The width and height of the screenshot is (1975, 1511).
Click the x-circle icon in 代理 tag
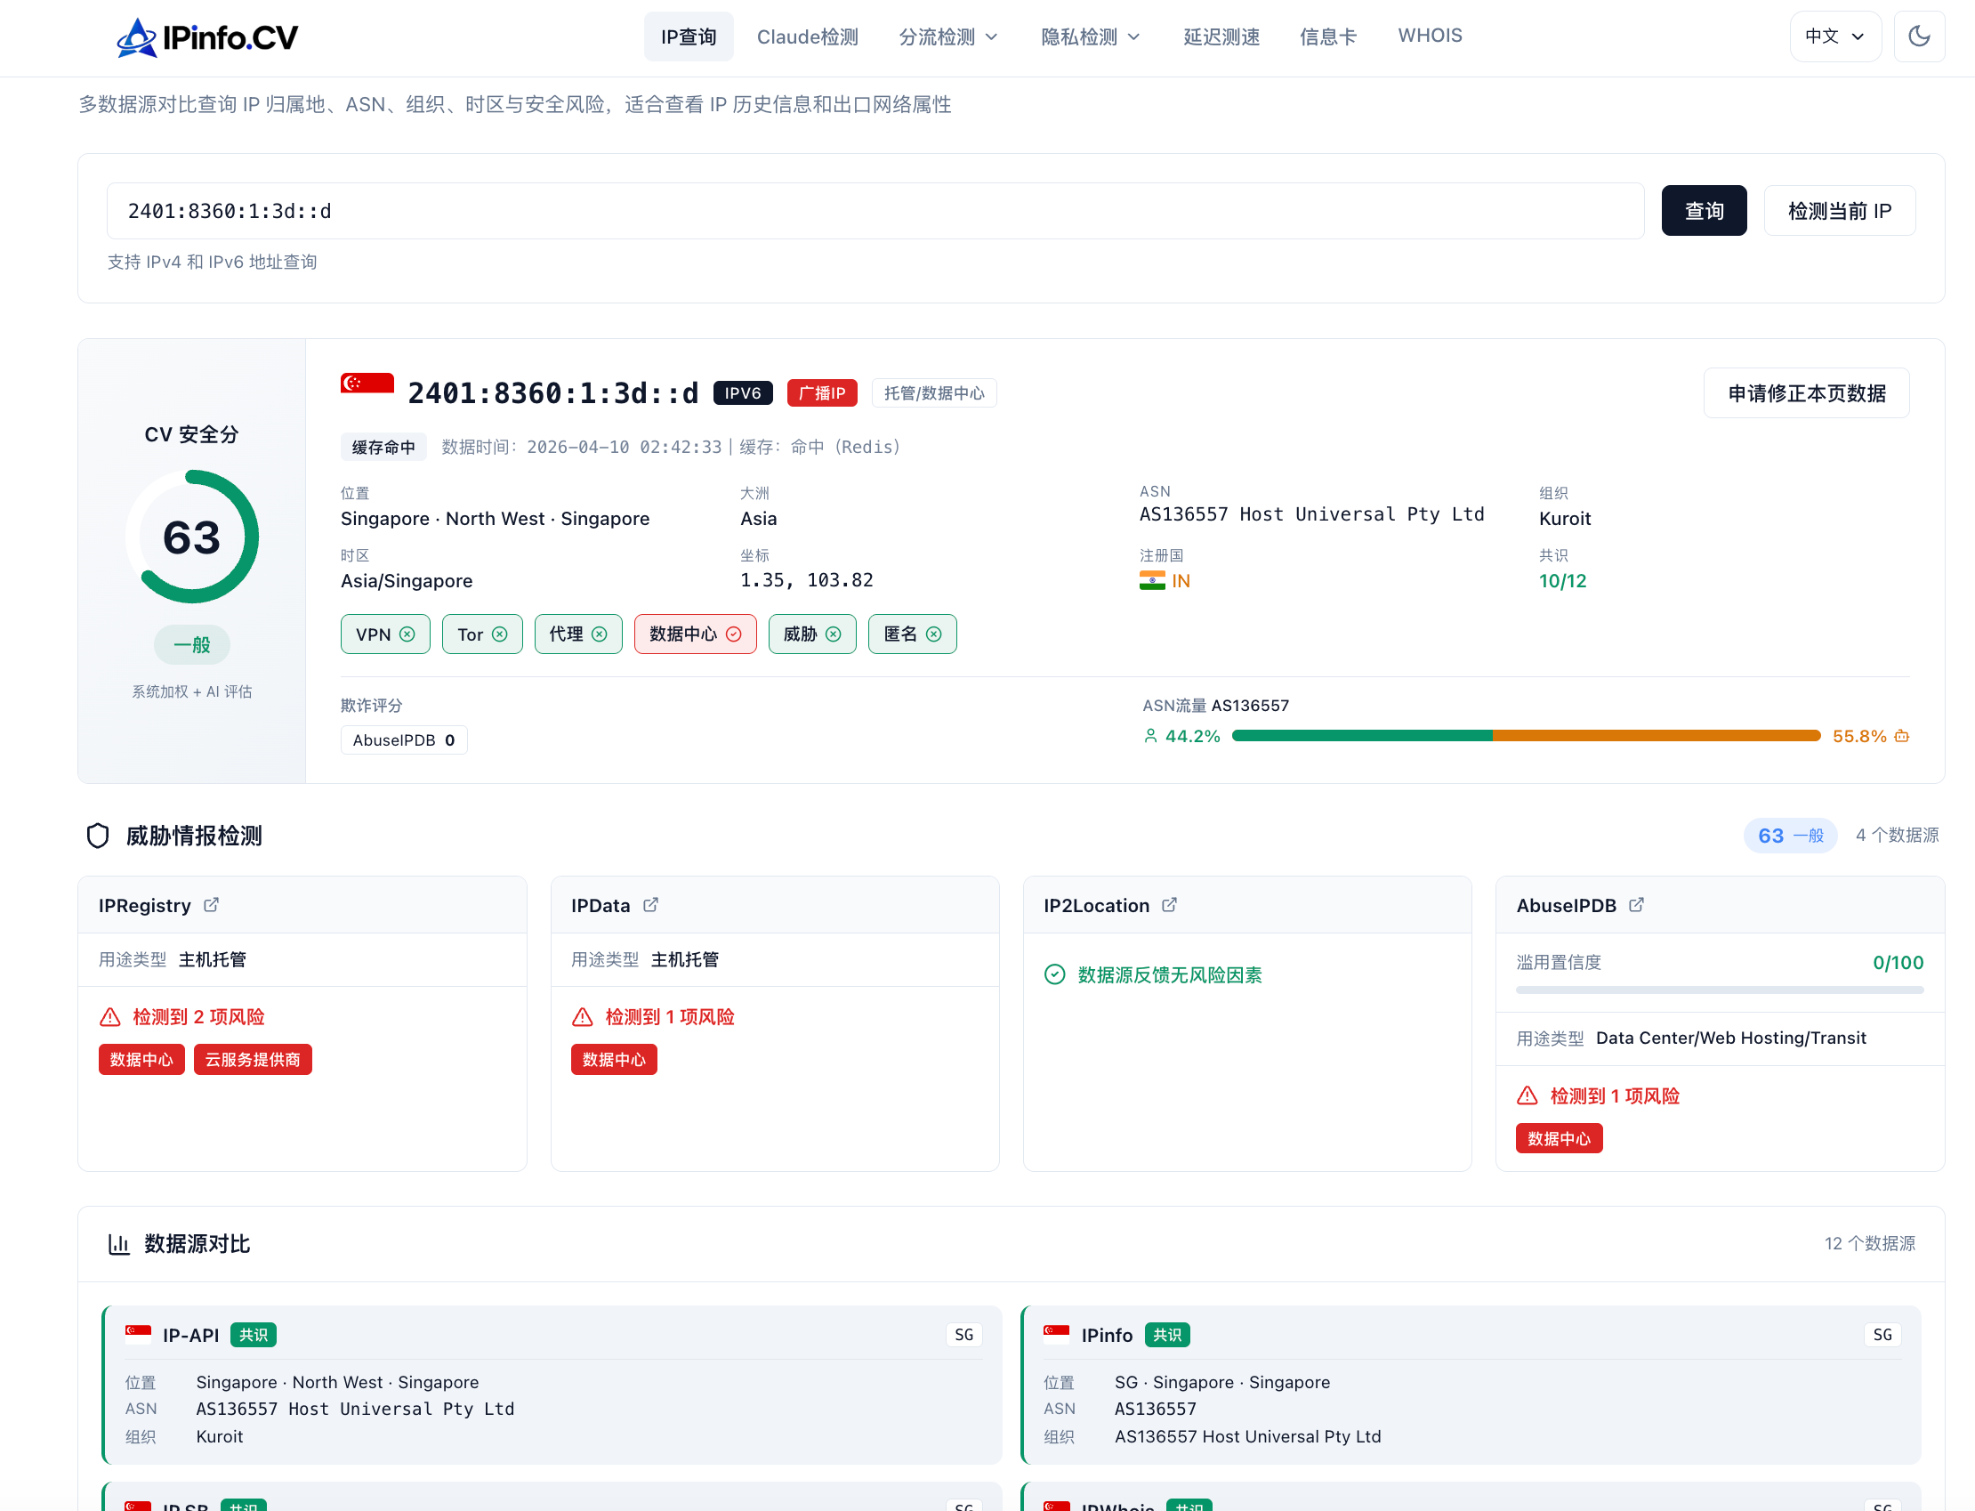tap(600, 634)
